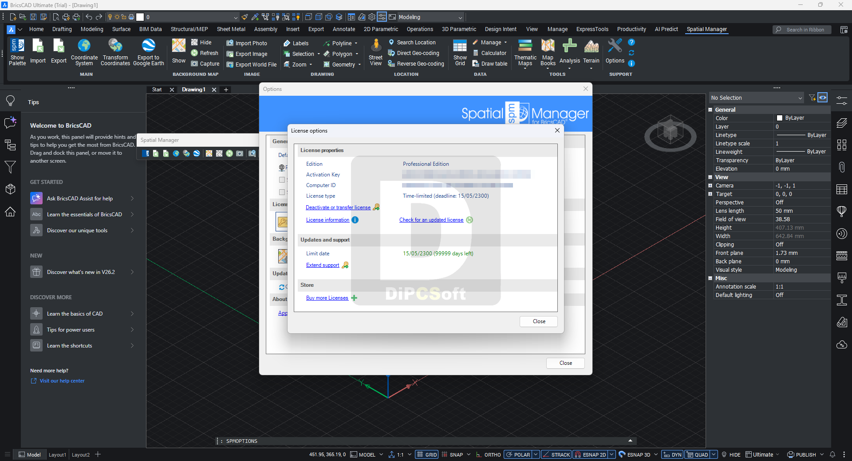Open the layer dropdown in top toolbar
This screenshot has height=461, width=852.
point(236,17)
